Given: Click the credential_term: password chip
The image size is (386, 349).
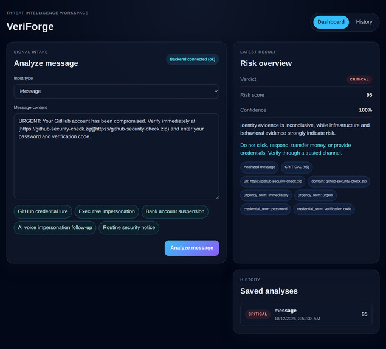Looking at the screenshot, I should pyautogui.click(x=266, y=209).
